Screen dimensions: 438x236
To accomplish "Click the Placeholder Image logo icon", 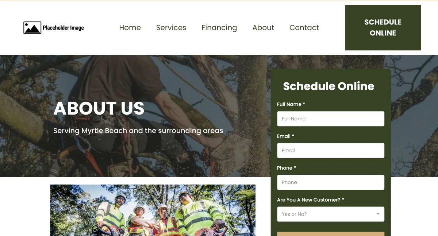I will click(x=32, y=28).
